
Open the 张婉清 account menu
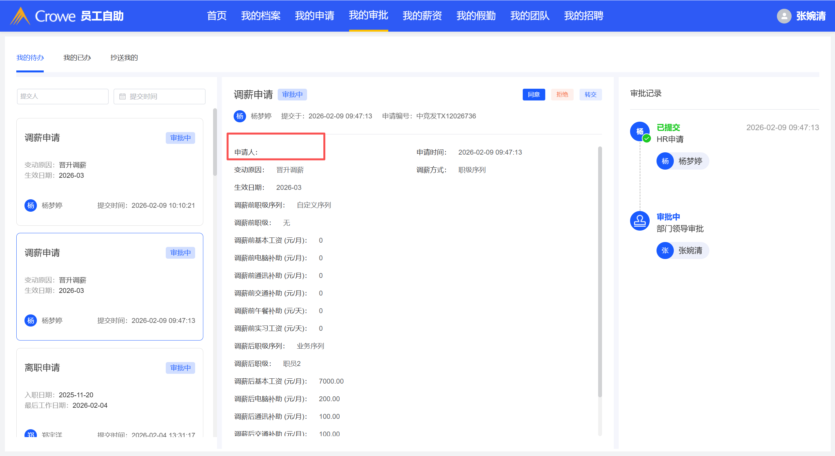pyautogui.click(x=811, y=16)
